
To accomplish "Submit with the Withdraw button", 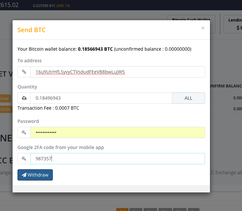I will click(35, 175).
